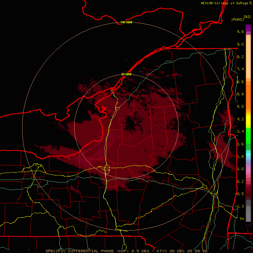Pick the 6.6 value on the scale
The image size is (253, 253).
point(240,82)
